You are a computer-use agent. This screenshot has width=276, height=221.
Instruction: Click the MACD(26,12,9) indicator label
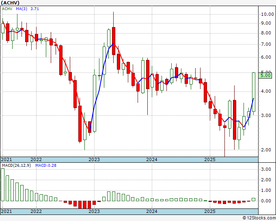pos(16,166)
